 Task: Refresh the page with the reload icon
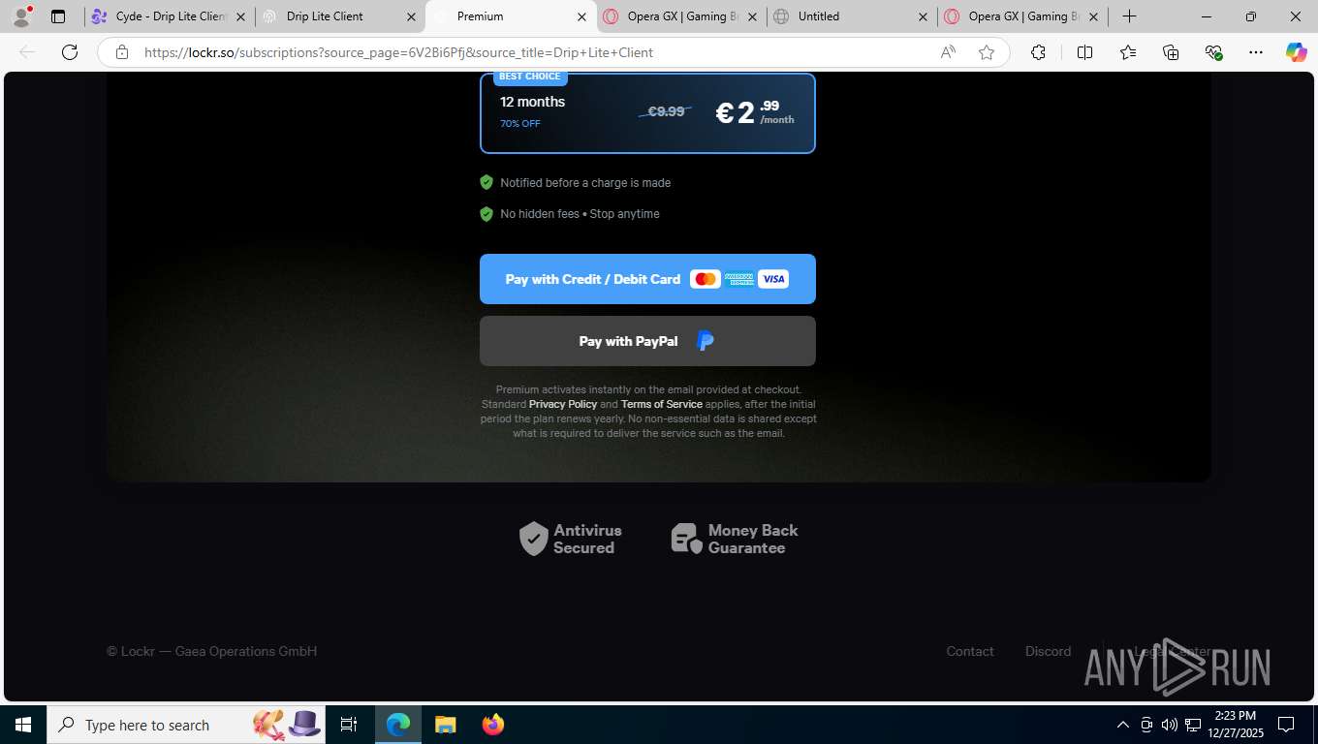(x=70, y=52)
